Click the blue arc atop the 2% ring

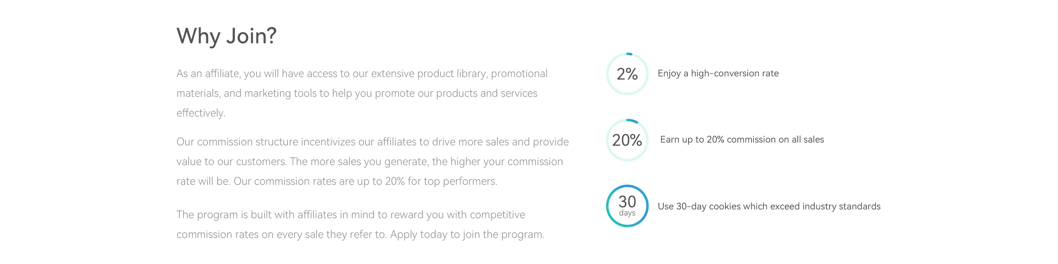point(629,54)
